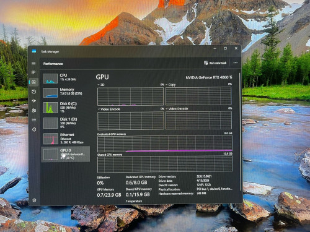This screenshot has width=310, height=232.
Task: Click the performance pane vertical scrollbar
Action: click(240, 132)
